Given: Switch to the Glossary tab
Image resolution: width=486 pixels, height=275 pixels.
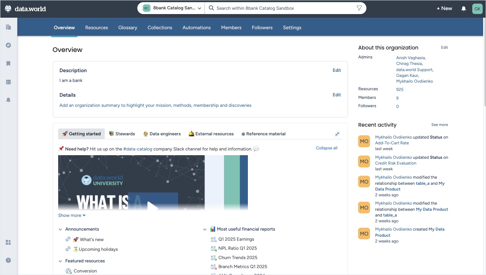Looking at the screenshot, I should 128,27.
